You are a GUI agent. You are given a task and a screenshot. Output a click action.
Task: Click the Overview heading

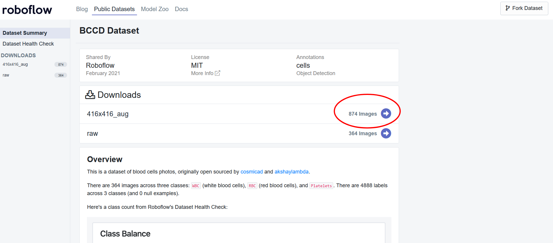[105, 159]
